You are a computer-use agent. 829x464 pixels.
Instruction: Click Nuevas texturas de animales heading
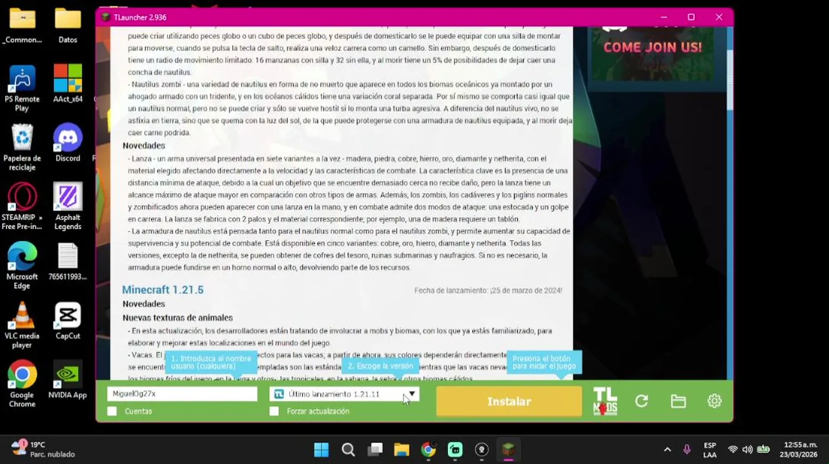point(178,318)
